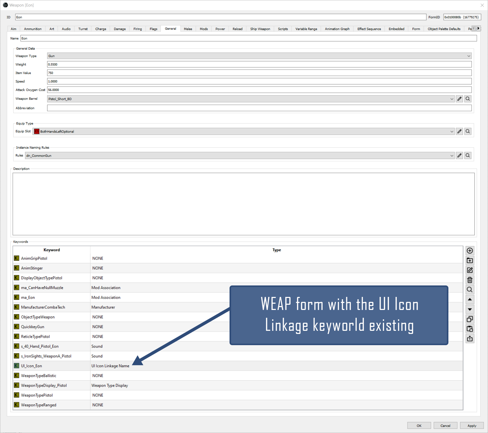Add a new keyword with the plus icon
The height and width of the screenshot is (433, 488).
[x=470, y=251]
